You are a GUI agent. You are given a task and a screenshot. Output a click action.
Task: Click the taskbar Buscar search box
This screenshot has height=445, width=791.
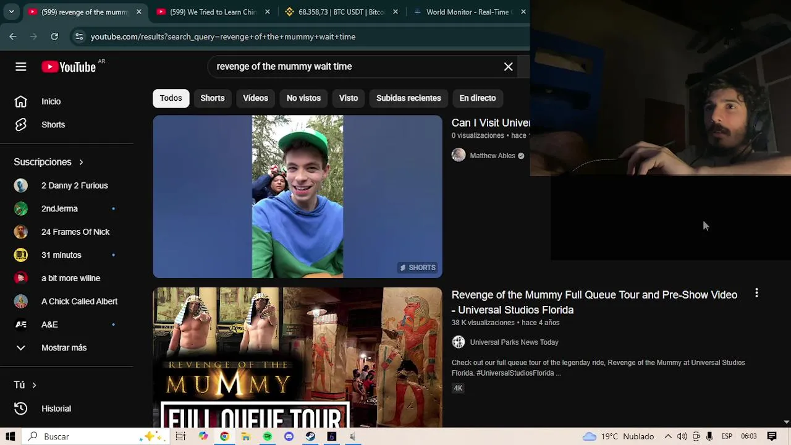click(x=94, y=436)
